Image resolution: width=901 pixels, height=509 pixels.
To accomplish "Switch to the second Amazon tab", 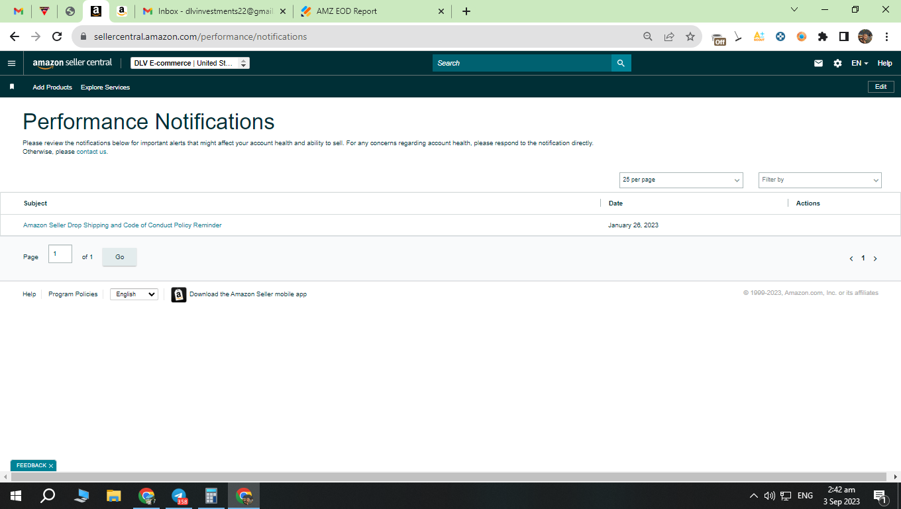I will pyautogui.click(x=122, y=11).
